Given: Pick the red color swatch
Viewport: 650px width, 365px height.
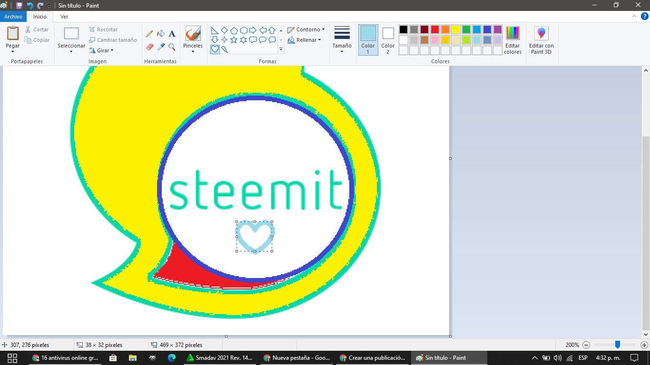Looking at the screenshot, I should (435, 29).
